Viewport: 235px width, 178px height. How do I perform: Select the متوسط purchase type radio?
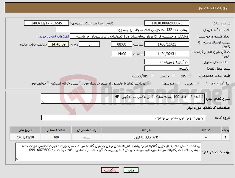point(179,83)
